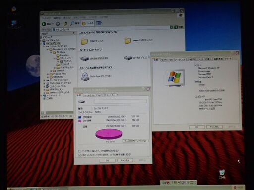Expand the WINDOWS folder tree node

pyautogui.click(x=48, y=77)
